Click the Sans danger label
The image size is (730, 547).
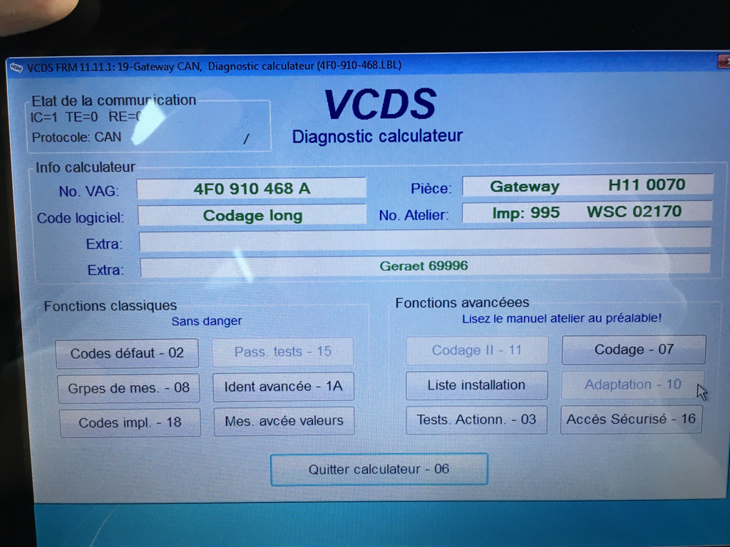click(x=207, y=321)
